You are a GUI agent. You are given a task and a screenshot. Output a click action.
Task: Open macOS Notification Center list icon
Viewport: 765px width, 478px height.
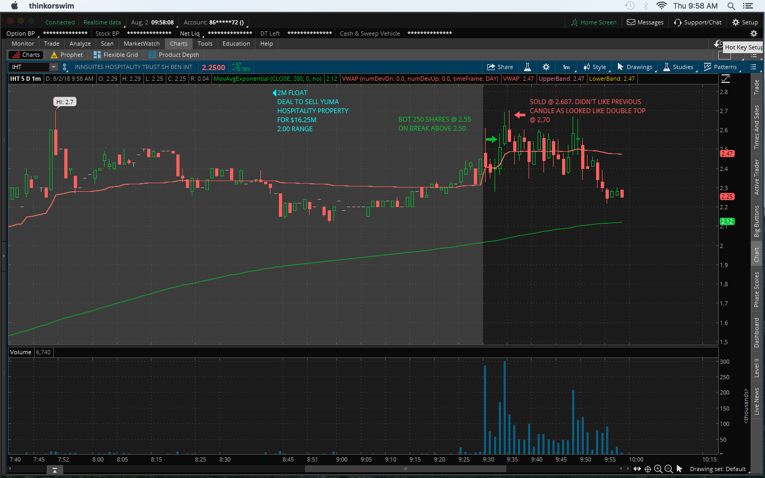748,6
